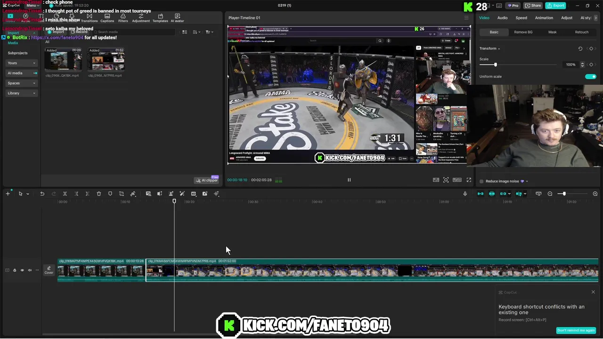Open the Menu dropdown

pos(33,5)
